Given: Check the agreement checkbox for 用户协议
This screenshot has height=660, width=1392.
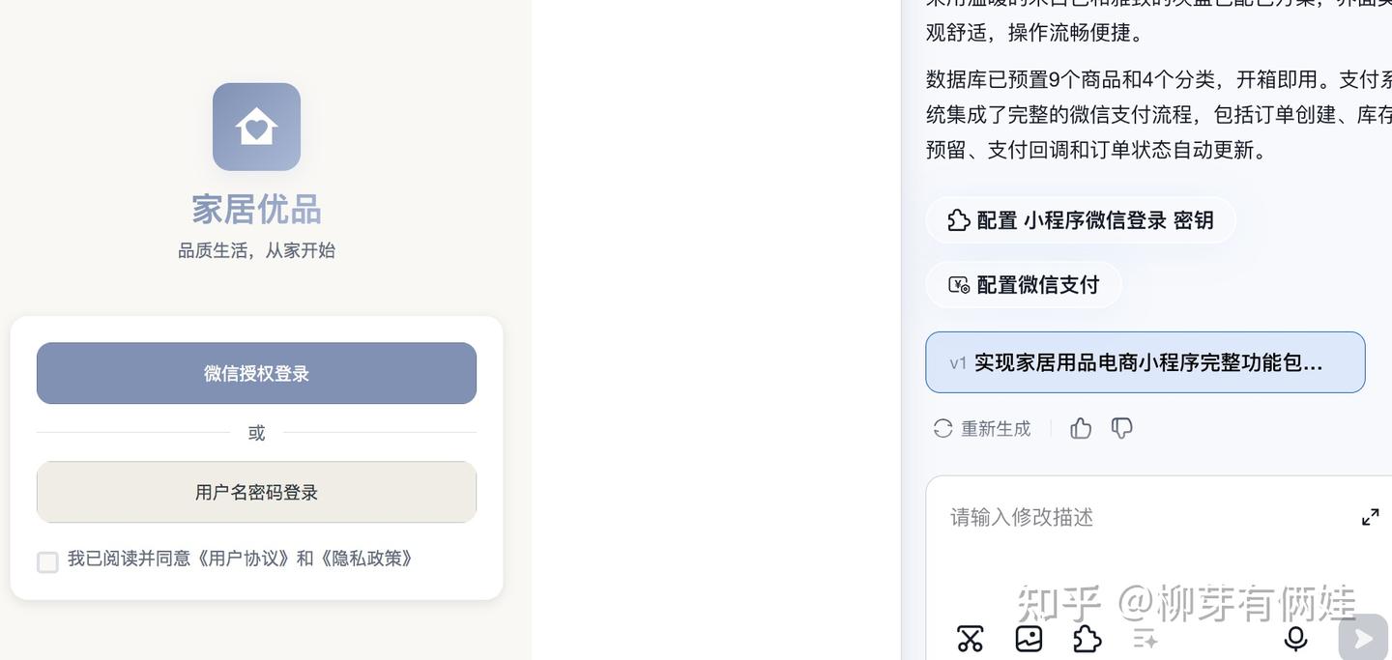Looking at the screenshot, I should tap(47, 561).
